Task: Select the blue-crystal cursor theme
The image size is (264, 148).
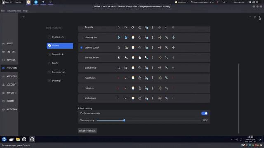Action: tap(144, 37)
